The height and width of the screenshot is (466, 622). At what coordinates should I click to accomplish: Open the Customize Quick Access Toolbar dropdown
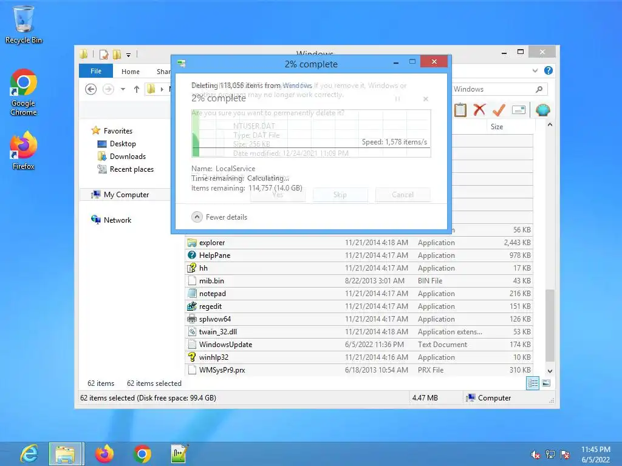[x=129, y=55]
